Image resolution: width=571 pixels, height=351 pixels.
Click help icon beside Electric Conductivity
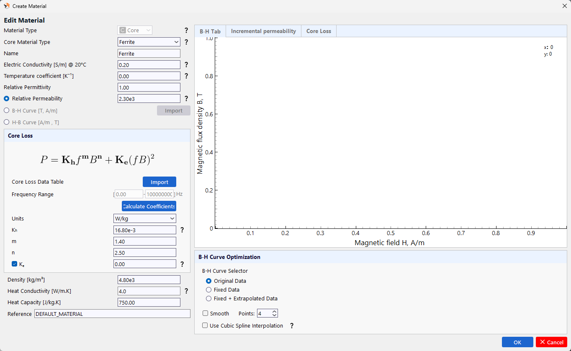tap(186, 64)
